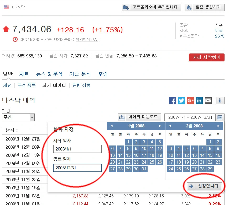Share page via email envelope icon
This screenshot has height=205, width=229.
click(208, 101)
